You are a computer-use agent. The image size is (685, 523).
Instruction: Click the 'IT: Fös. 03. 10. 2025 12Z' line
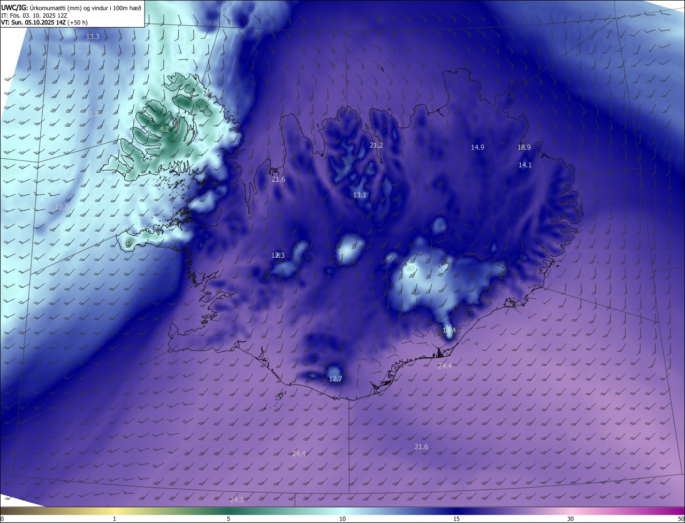(34, 15)
